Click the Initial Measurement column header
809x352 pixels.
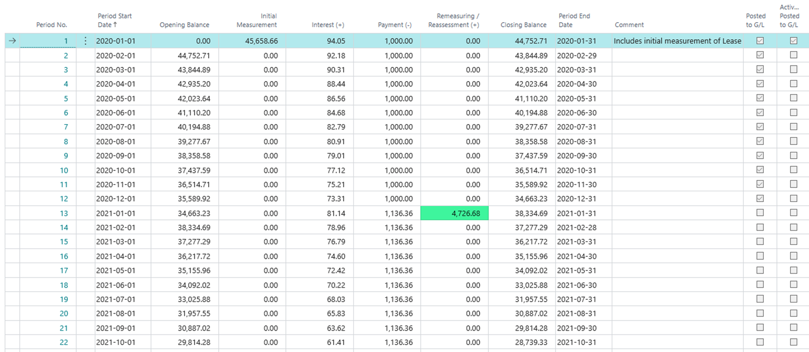click(257, 20)
